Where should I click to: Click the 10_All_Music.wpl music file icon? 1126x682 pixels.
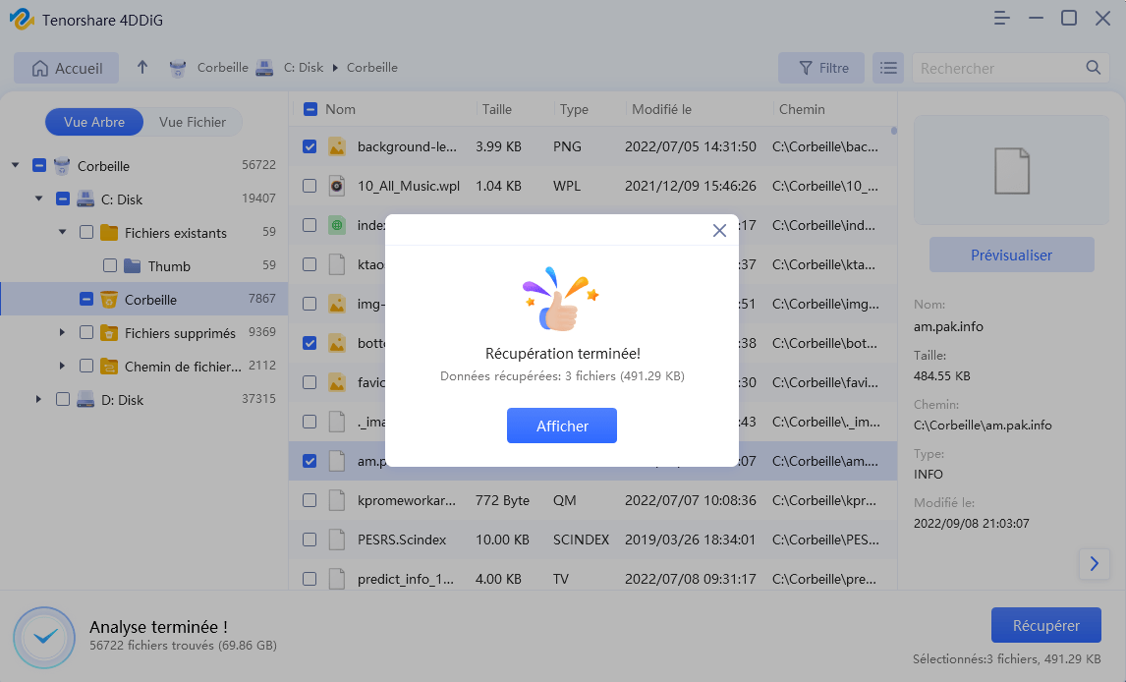coord(337,186)
